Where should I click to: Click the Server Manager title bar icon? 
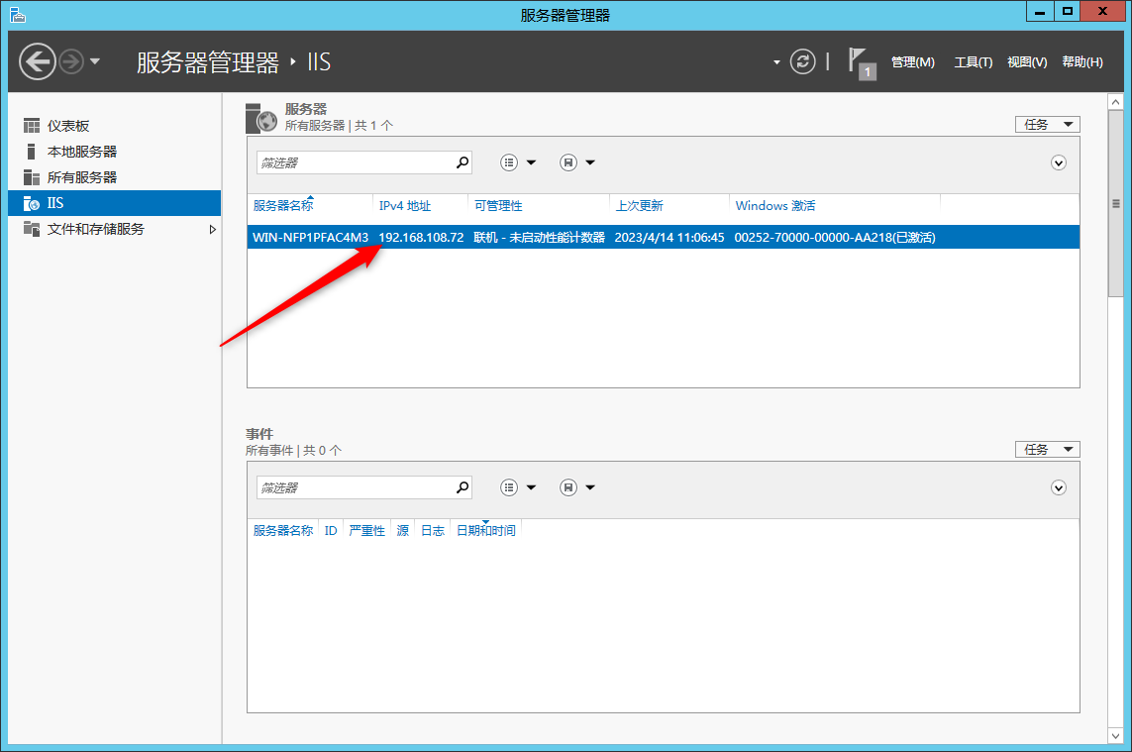click(x=17, y=14)
